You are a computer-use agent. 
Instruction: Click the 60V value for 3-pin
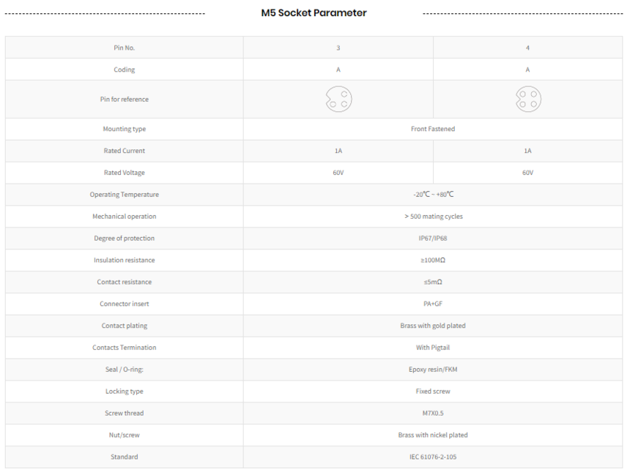coord(338,173)
